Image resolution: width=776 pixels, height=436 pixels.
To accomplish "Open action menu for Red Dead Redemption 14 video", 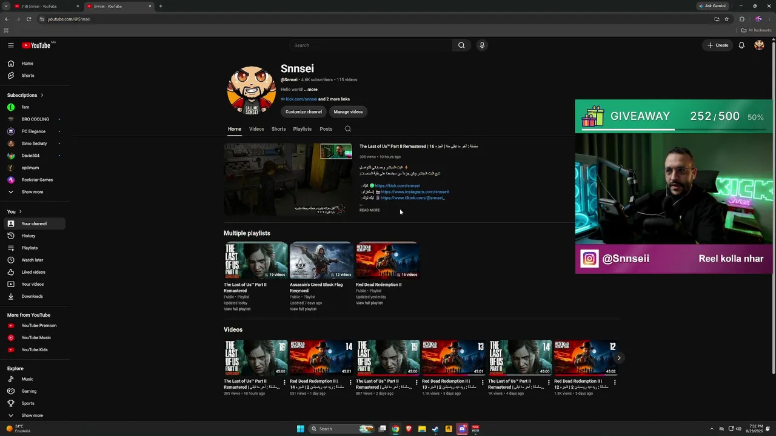I will coord(350,382).
